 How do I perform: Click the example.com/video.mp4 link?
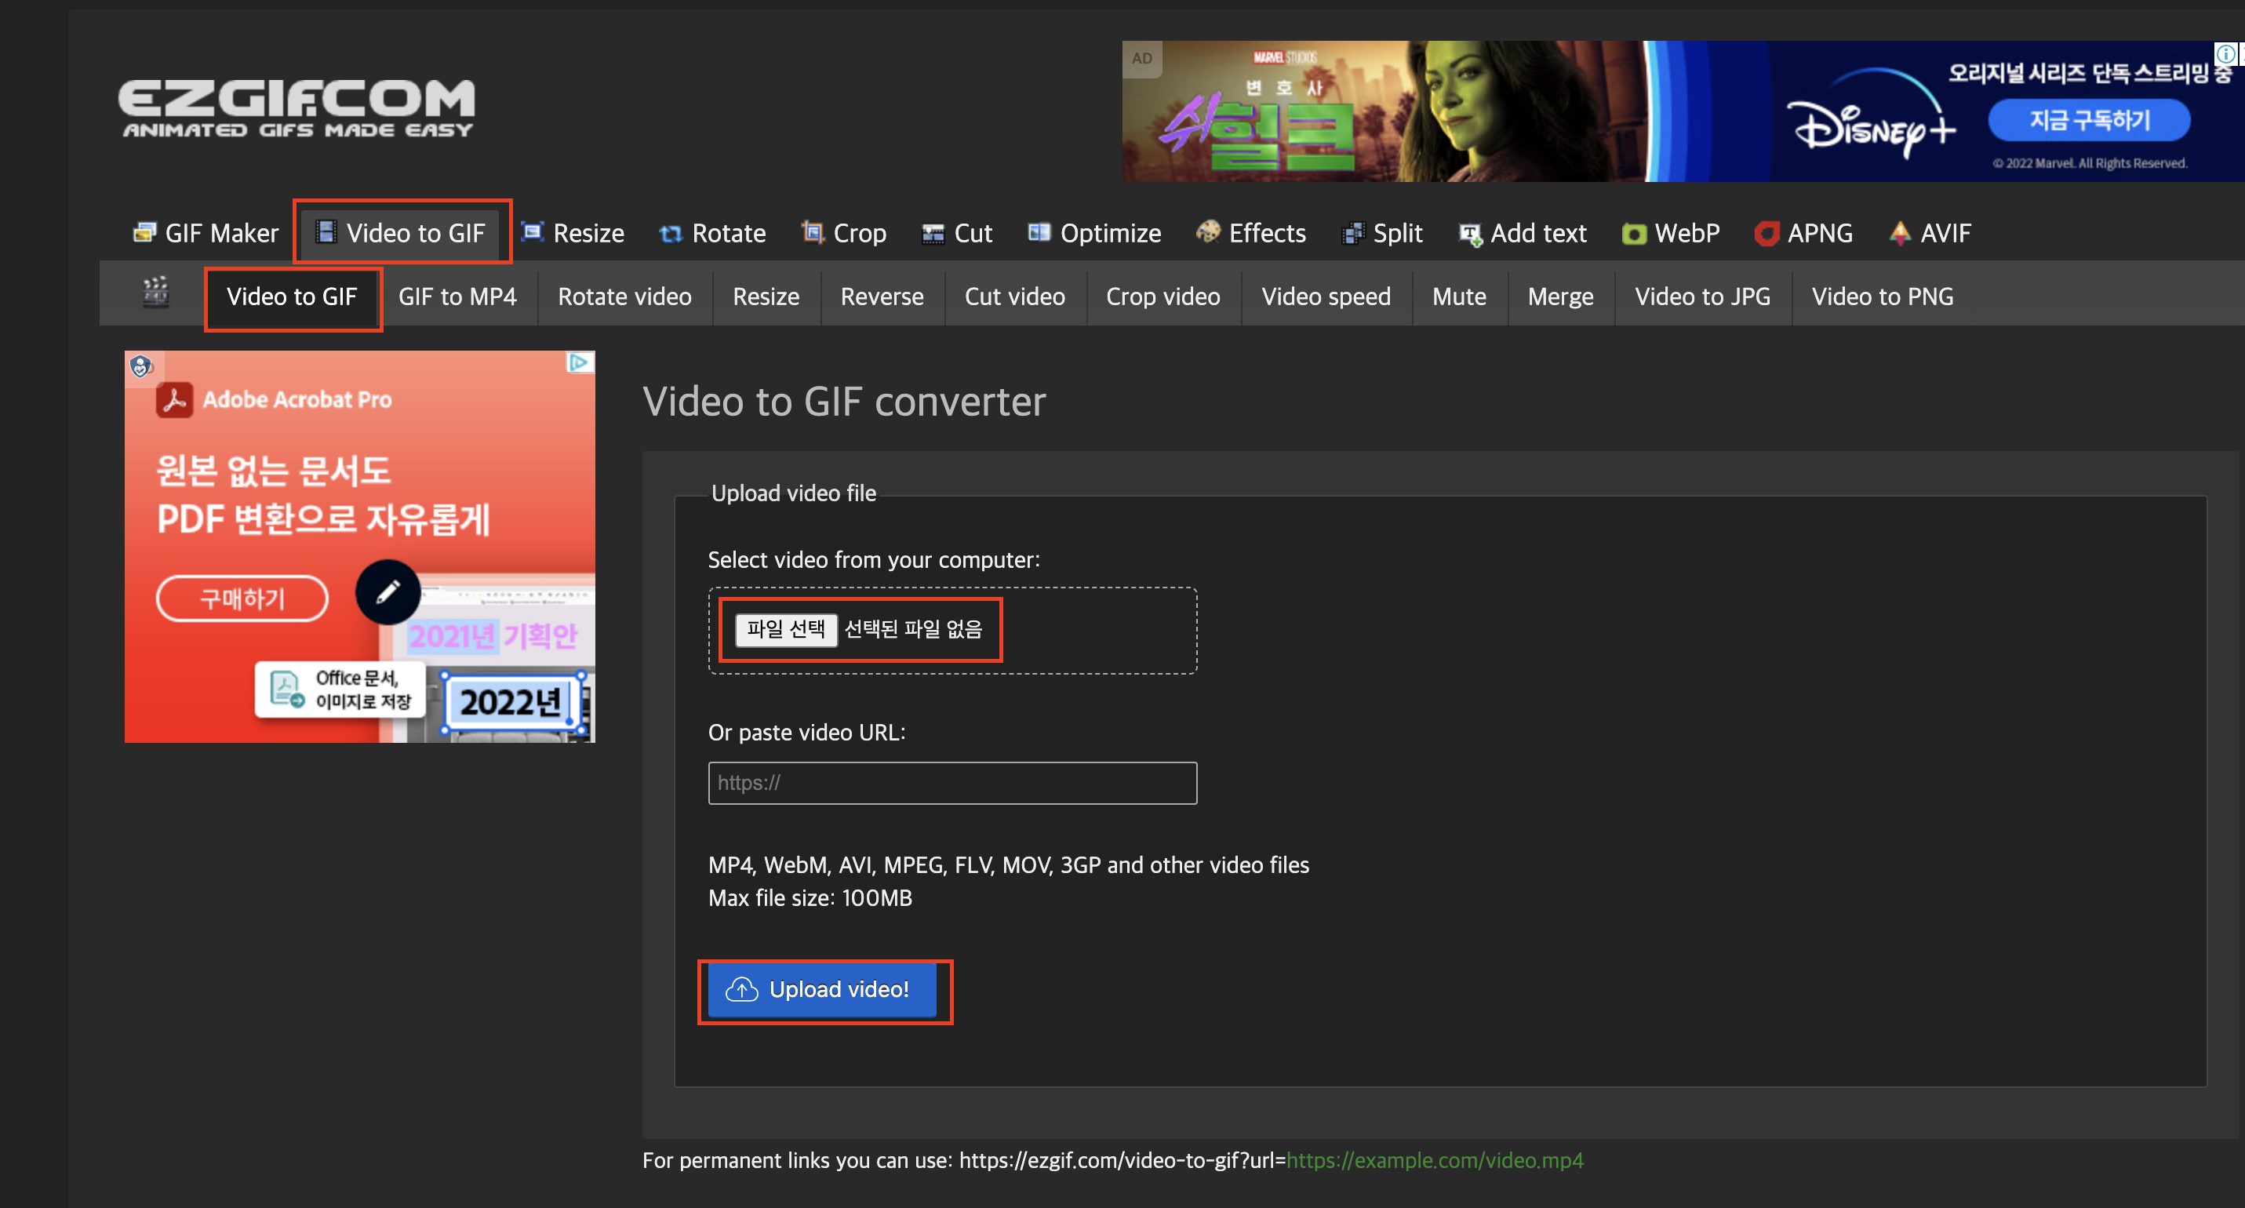1435,1160
